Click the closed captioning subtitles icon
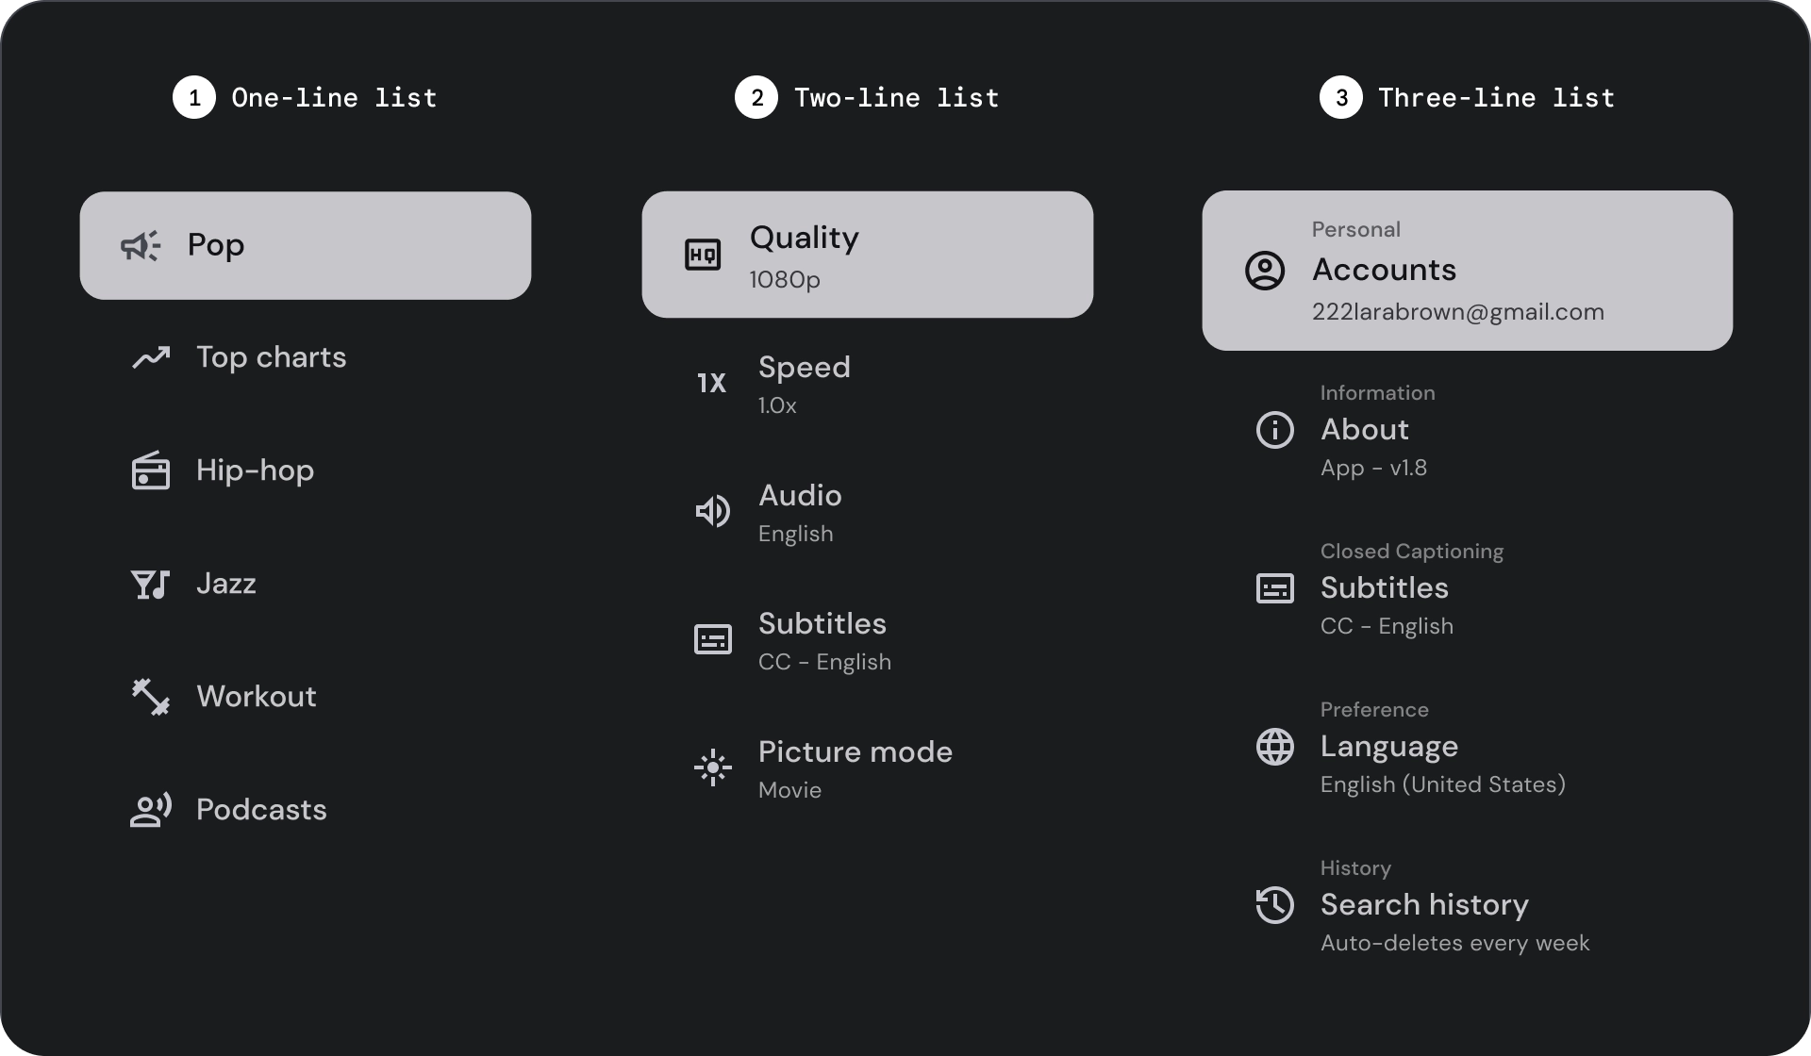Screen dimensions: 1811x1056 click(1274, 587)
